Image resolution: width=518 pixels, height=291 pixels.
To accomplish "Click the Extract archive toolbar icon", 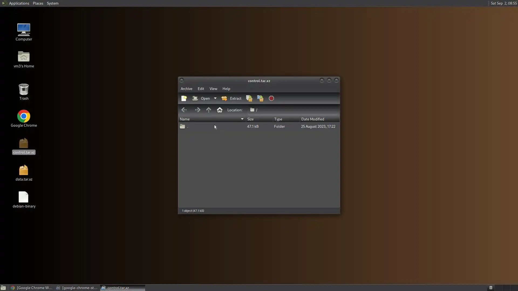I will 231,98.
